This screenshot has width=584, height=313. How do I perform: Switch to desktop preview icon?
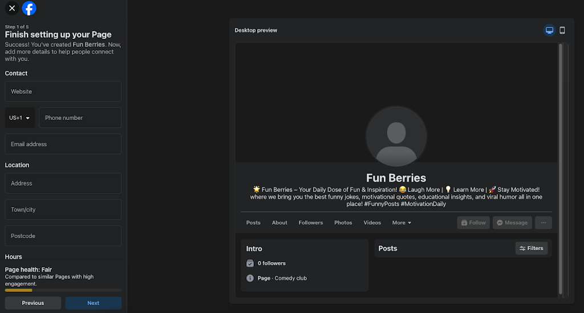pos(549,30)
